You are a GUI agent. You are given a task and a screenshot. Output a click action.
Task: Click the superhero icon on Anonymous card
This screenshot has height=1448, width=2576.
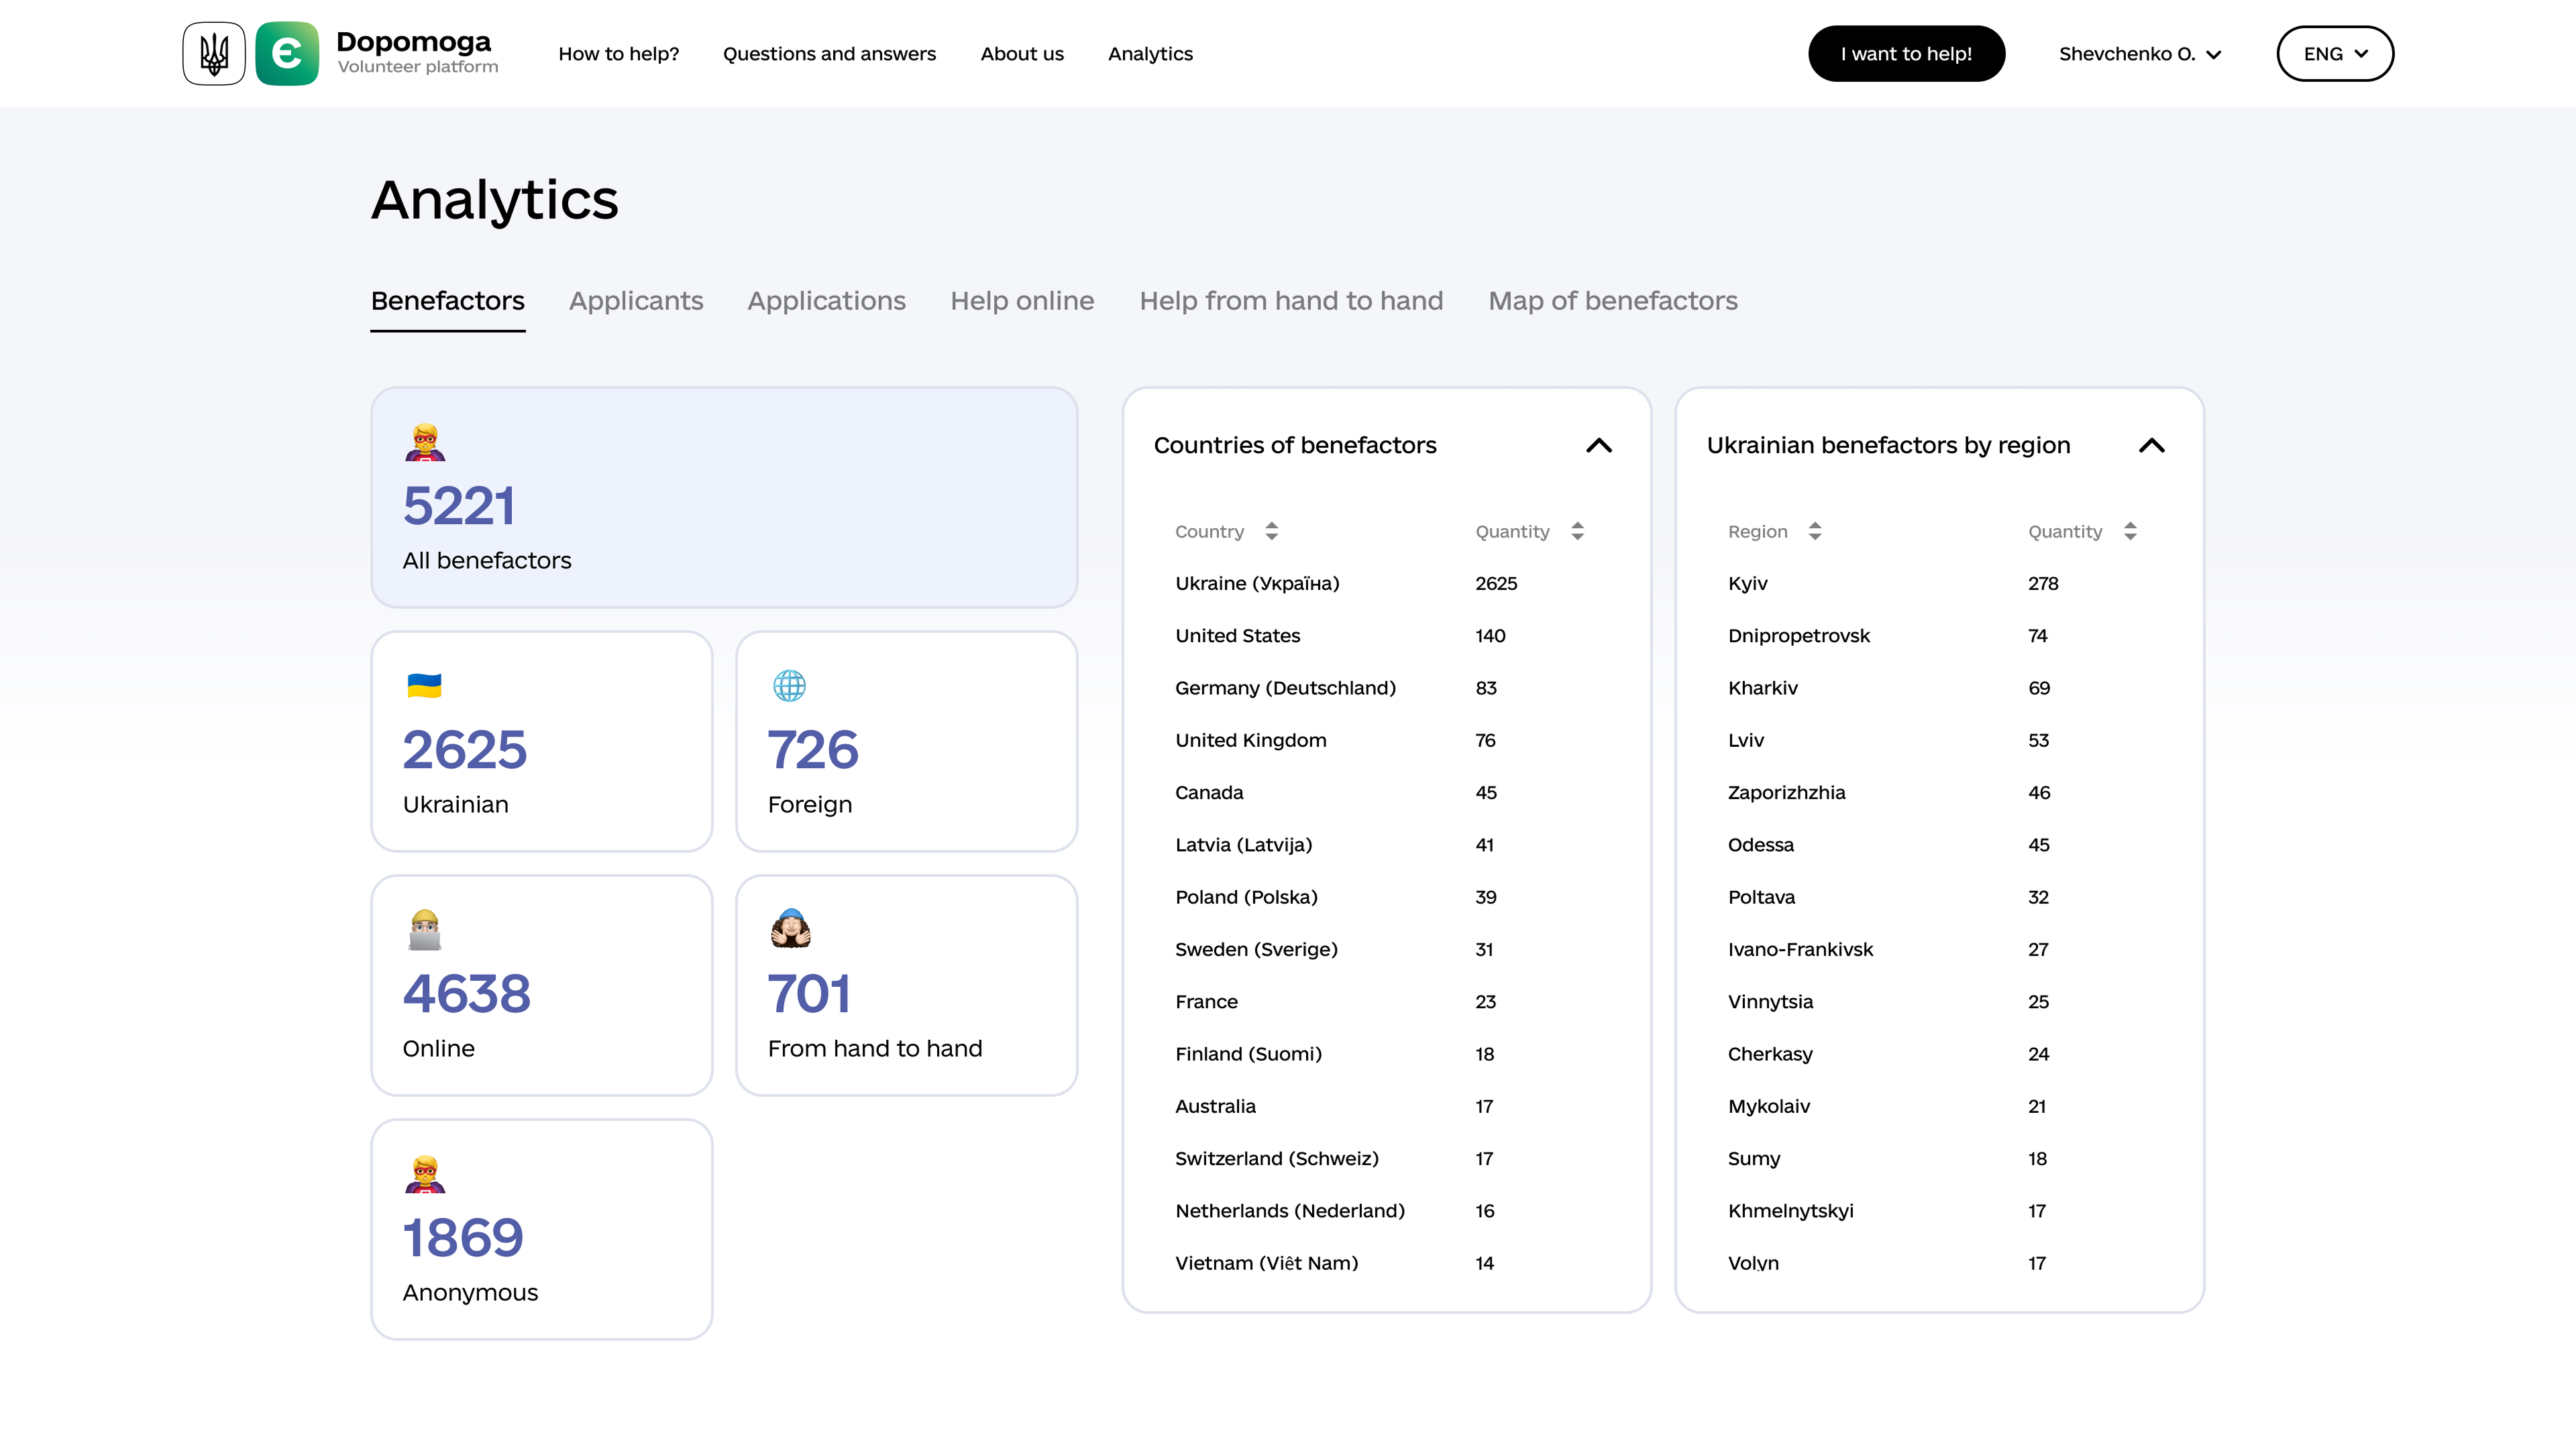tap(425, 1173)
